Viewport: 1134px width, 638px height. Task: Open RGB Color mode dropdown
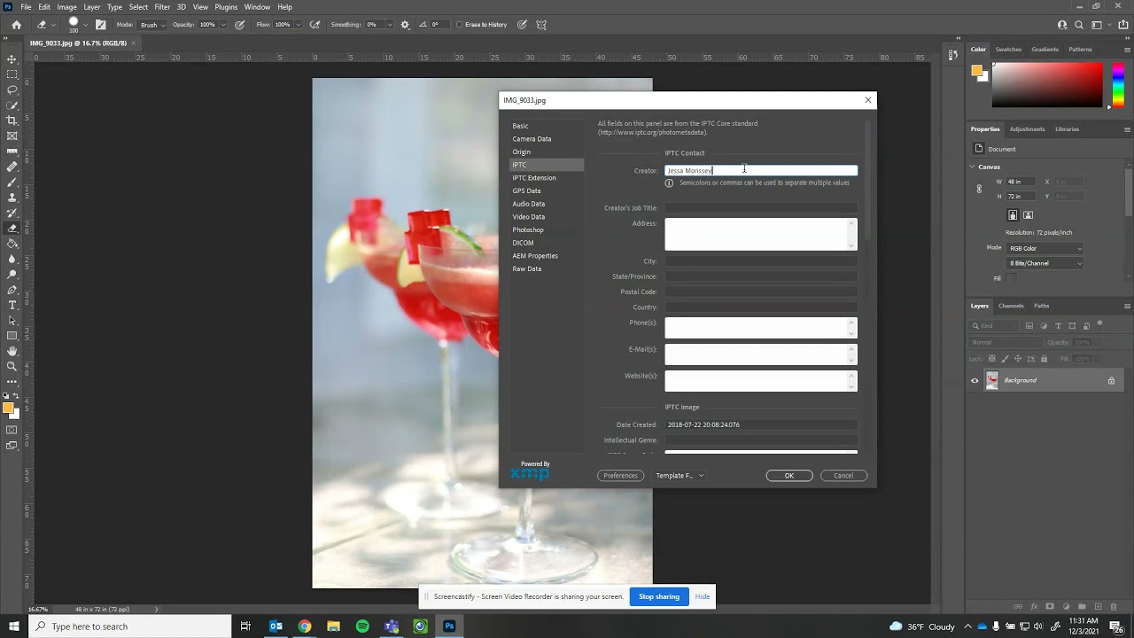tap(1045, 248)
